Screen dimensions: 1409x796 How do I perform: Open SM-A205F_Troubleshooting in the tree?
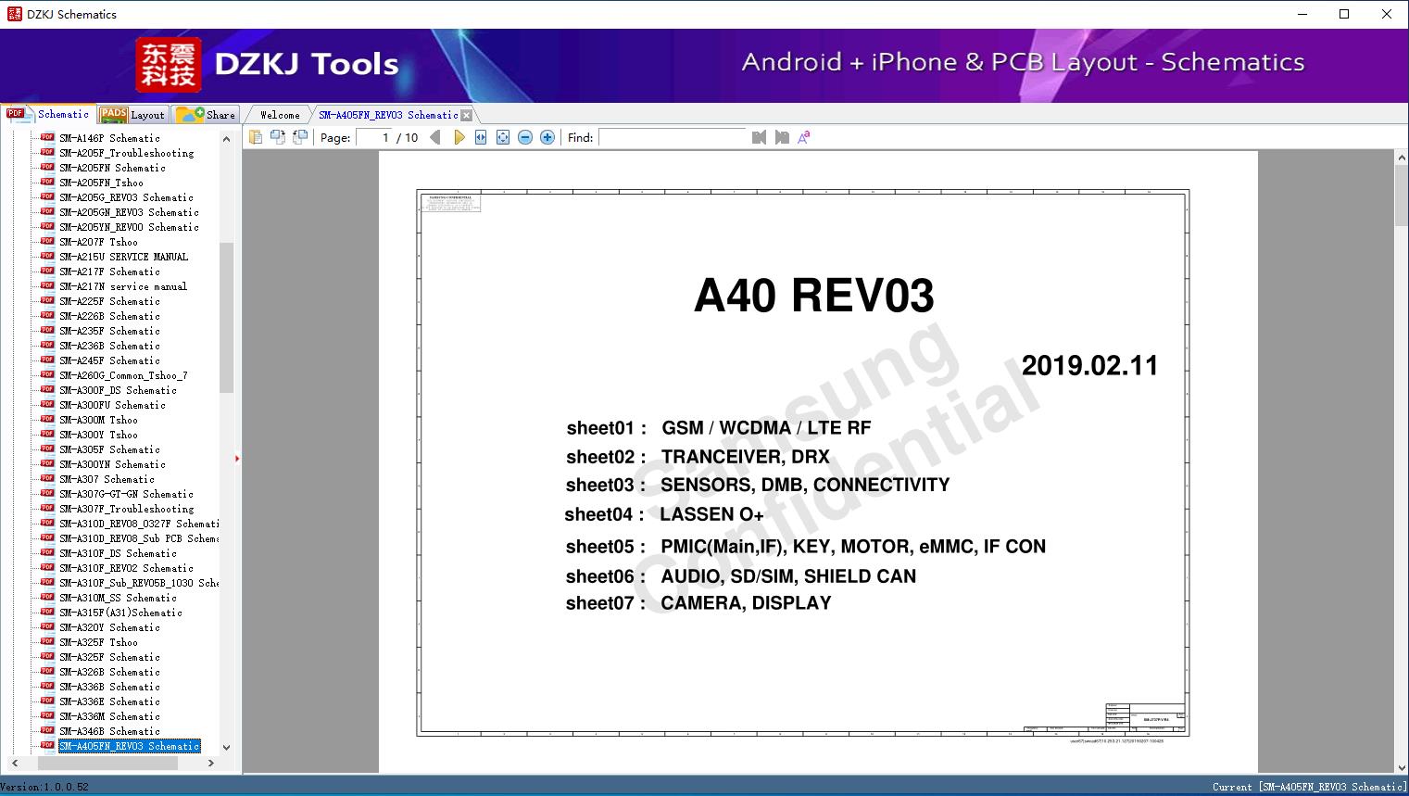click(x=127, y=153)
